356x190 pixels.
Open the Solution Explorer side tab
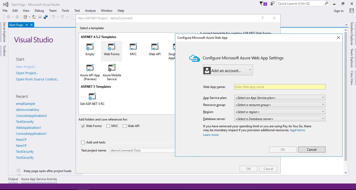[x=352, y=34]
